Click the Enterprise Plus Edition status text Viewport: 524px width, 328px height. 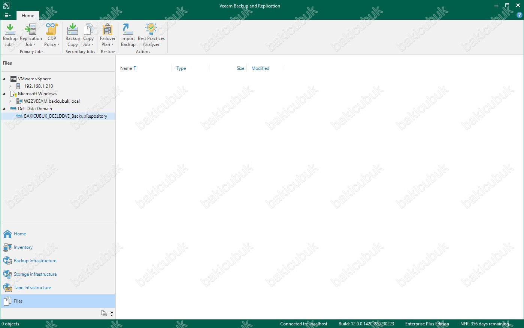tap(427, 324)
